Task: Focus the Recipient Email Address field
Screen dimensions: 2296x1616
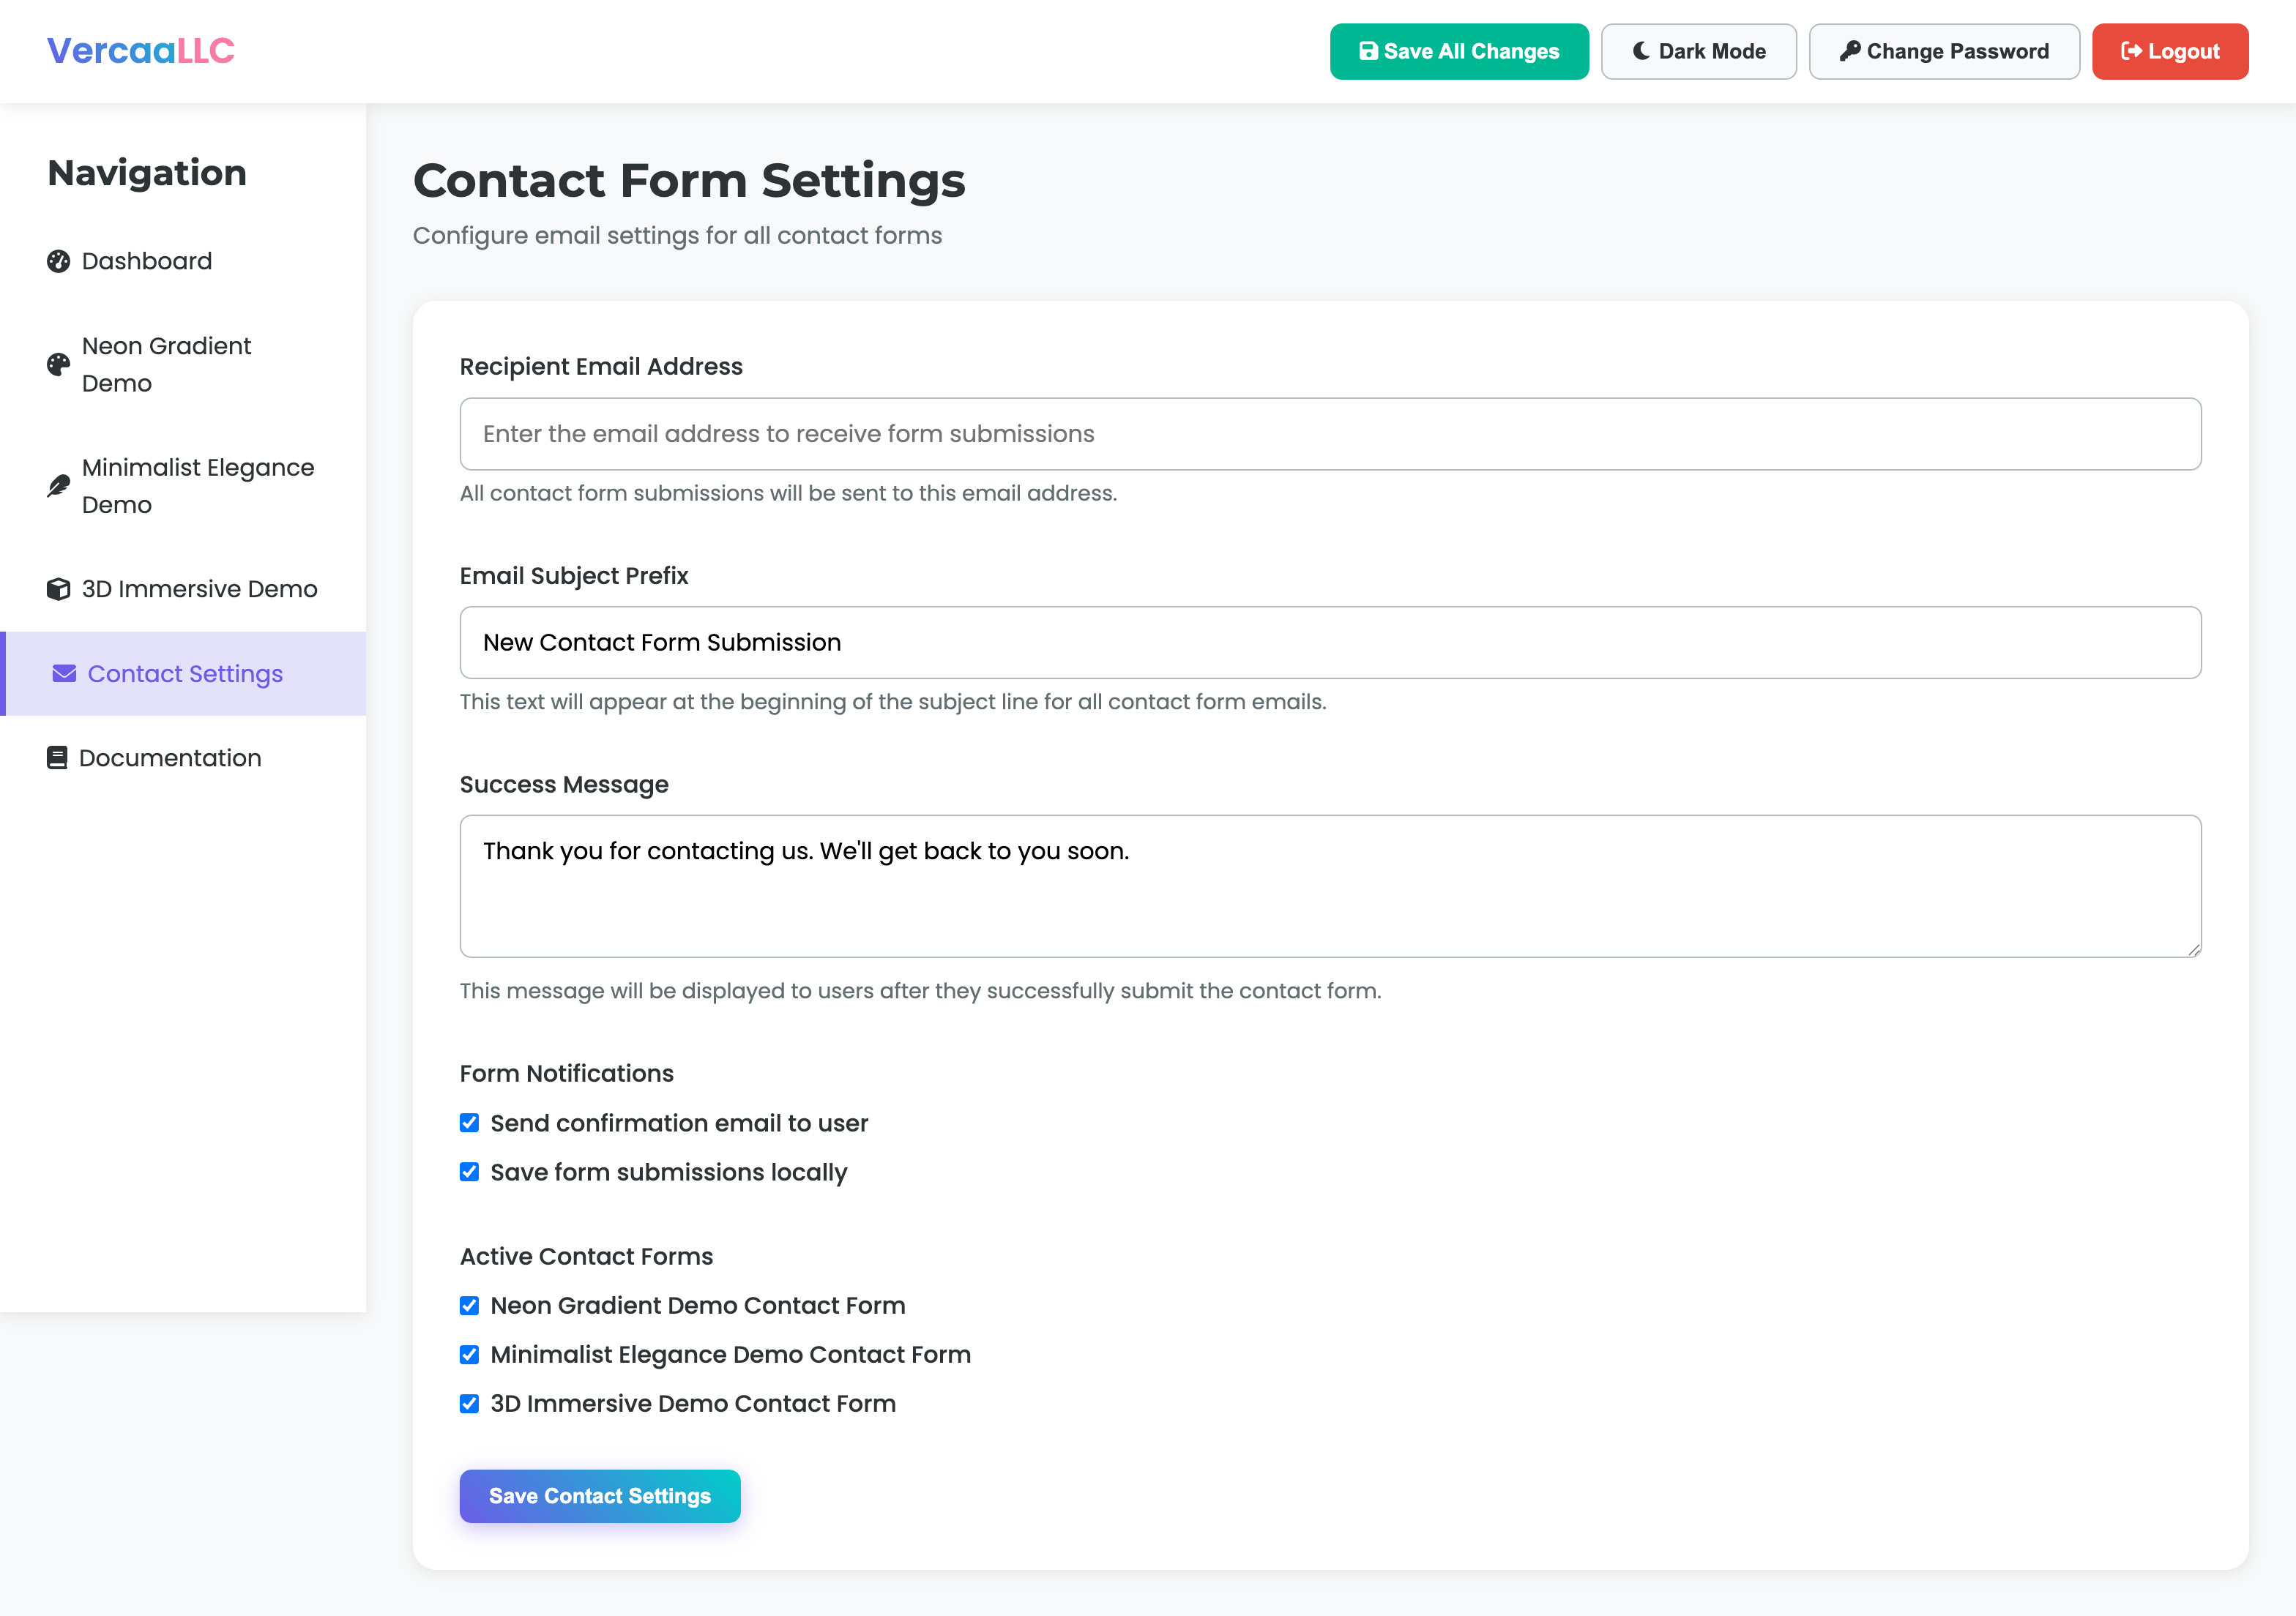Action: [x=1330, y=434]
